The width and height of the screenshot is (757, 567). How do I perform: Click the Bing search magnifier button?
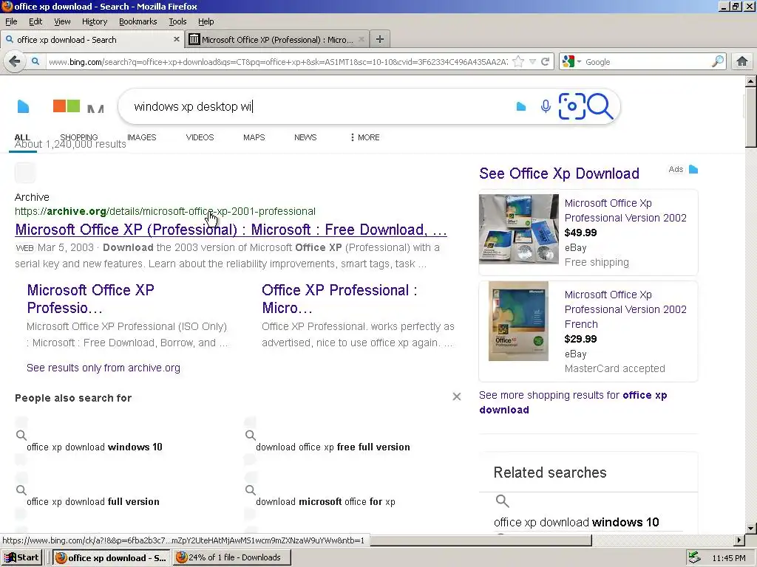[x=600, y=106]
